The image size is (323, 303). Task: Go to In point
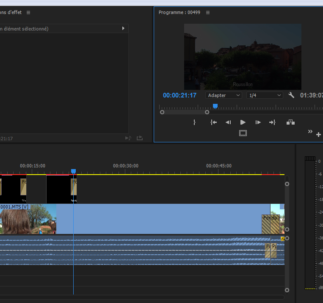pos(214,122)
